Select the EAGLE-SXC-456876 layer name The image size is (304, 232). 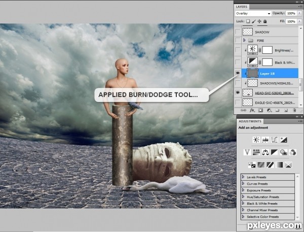point(275,103)
